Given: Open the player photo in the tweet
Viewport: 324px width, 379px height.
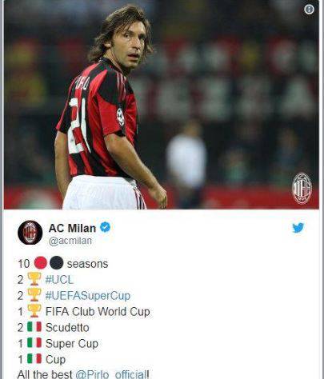Looking at the screenshot, I should click(162, 105).
